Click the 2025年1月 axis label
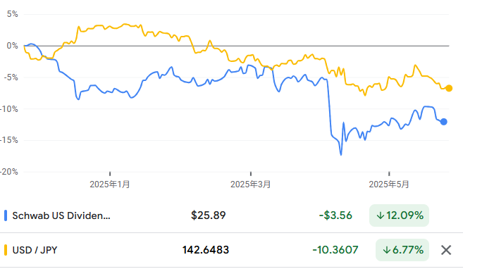The image size is (482, 269). click(110, 184)
